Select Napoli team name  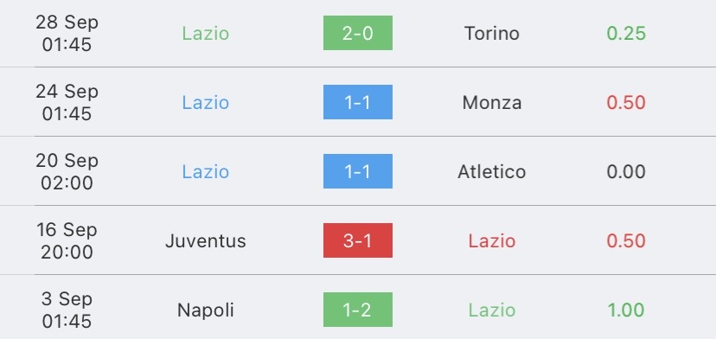pos(206,310)
